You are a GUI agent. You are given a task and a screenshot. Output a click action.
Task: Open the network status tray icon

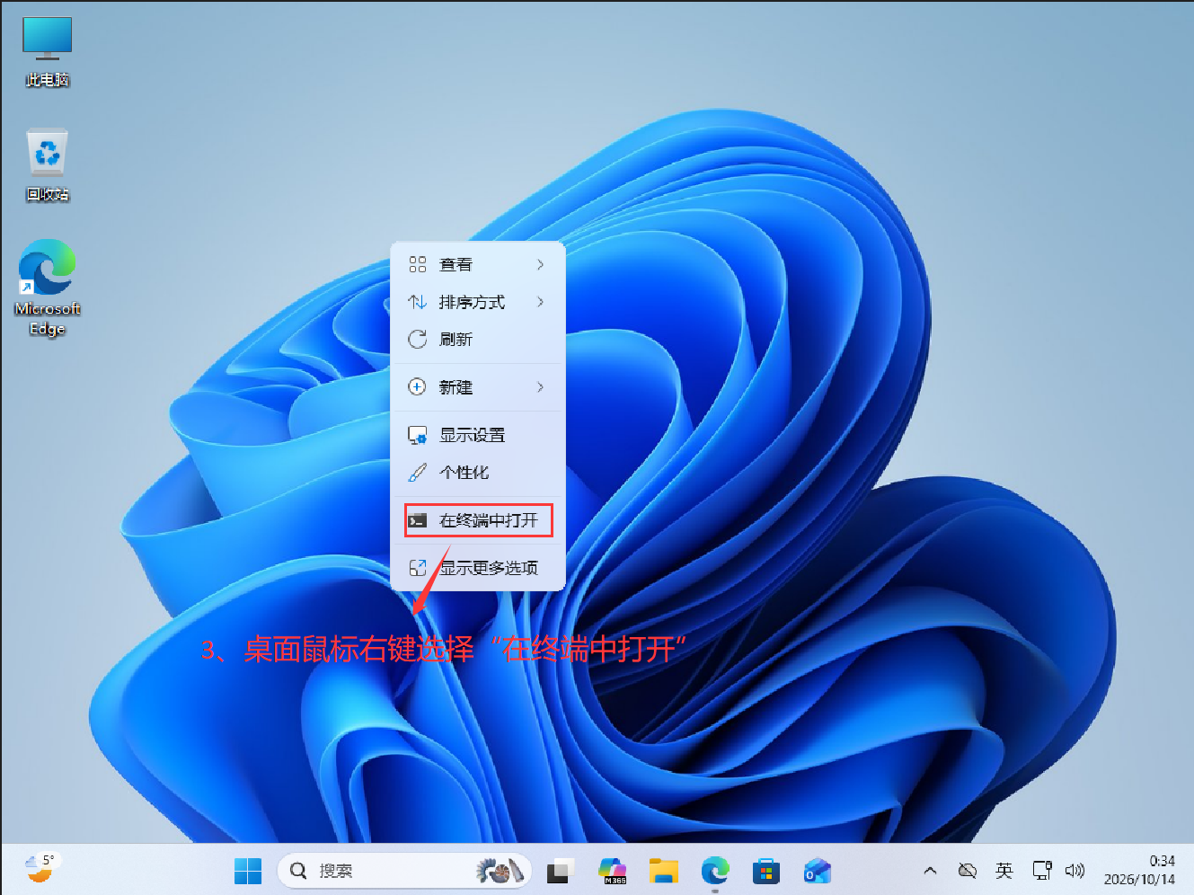1042,870
